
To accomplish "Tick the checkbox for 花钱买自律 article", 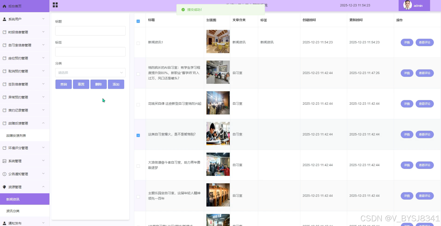I will click(138, 105).
